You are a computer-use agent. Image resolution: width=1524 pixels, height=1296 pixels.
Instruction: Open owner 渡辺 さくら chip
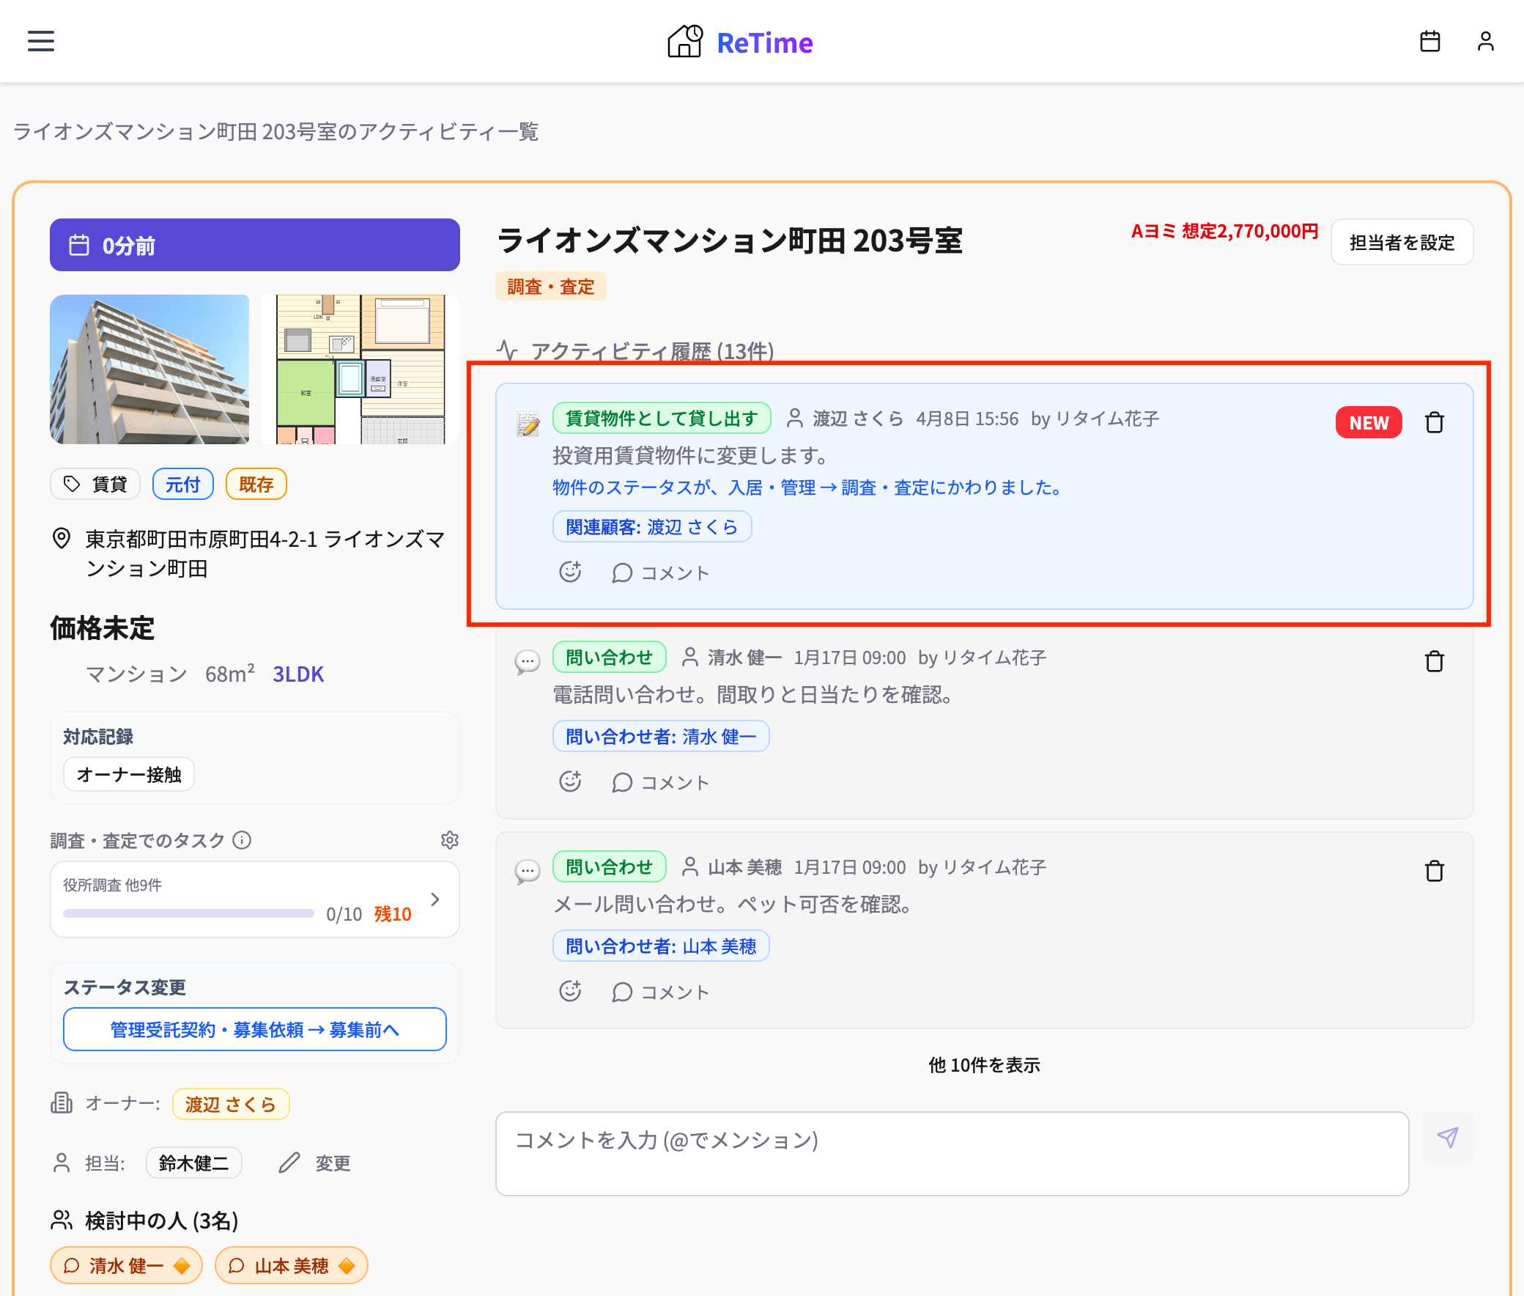(x=231, y=1103)
